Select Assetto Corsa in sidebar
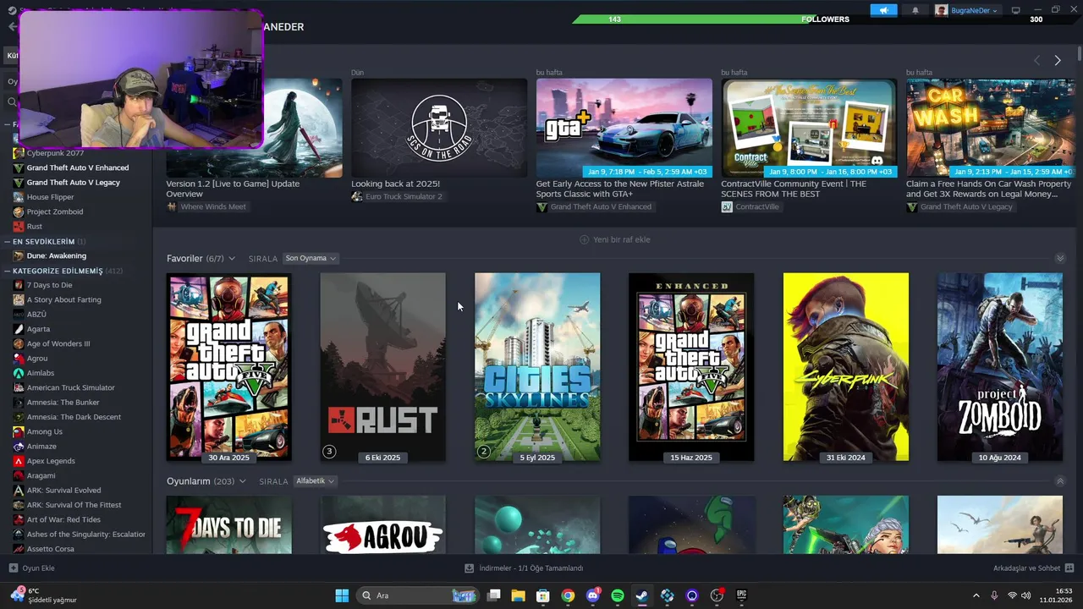 50,549
